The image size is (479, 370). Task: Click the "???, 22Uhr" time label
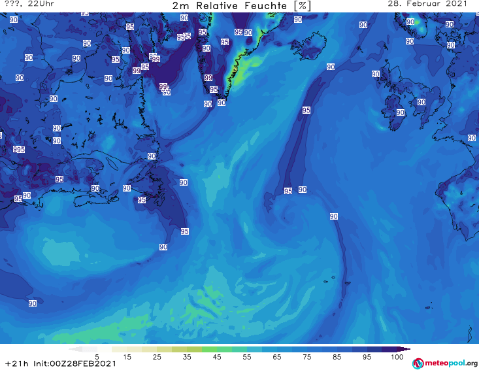click(x=29, y=4)
